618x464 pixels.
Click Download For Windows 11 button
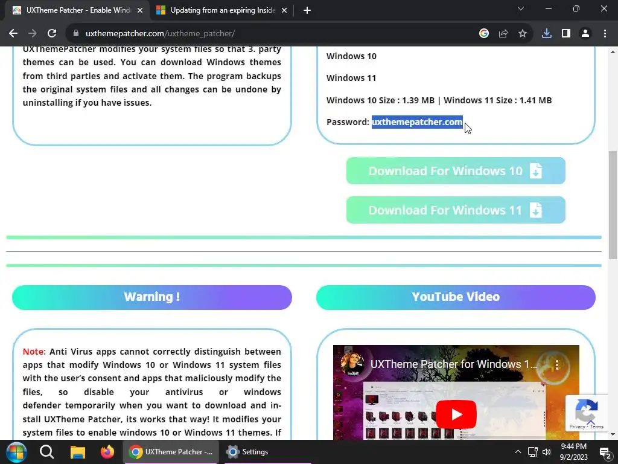click(456, 210)
